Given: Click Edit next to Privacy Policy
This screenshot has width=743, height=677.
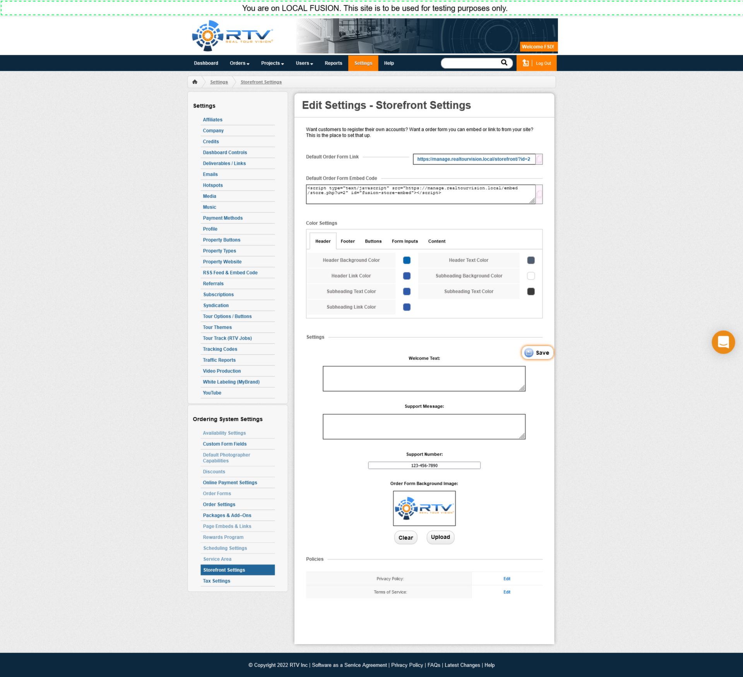Looking at the screenshot, I should 507,579.
